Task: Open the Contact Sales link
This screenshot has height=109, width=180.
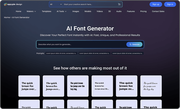Action: 158,11
